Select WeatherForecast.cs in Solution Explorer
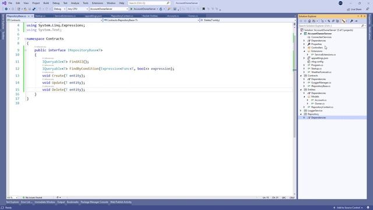Viewport: 373px width, 210px height. tap(321, 72)
